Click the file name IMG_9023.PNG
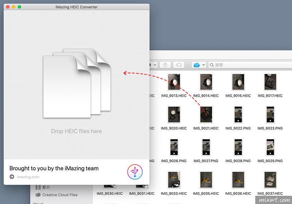Viewport: 292px width, 204px height. (x=270, y=128)
